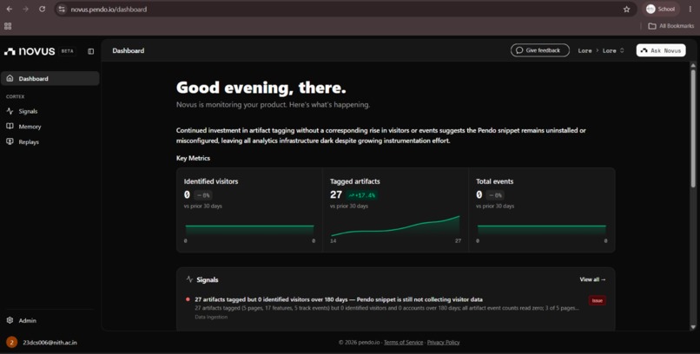Click the orange user avatar badge
The image size is (700, 354).
11,343
